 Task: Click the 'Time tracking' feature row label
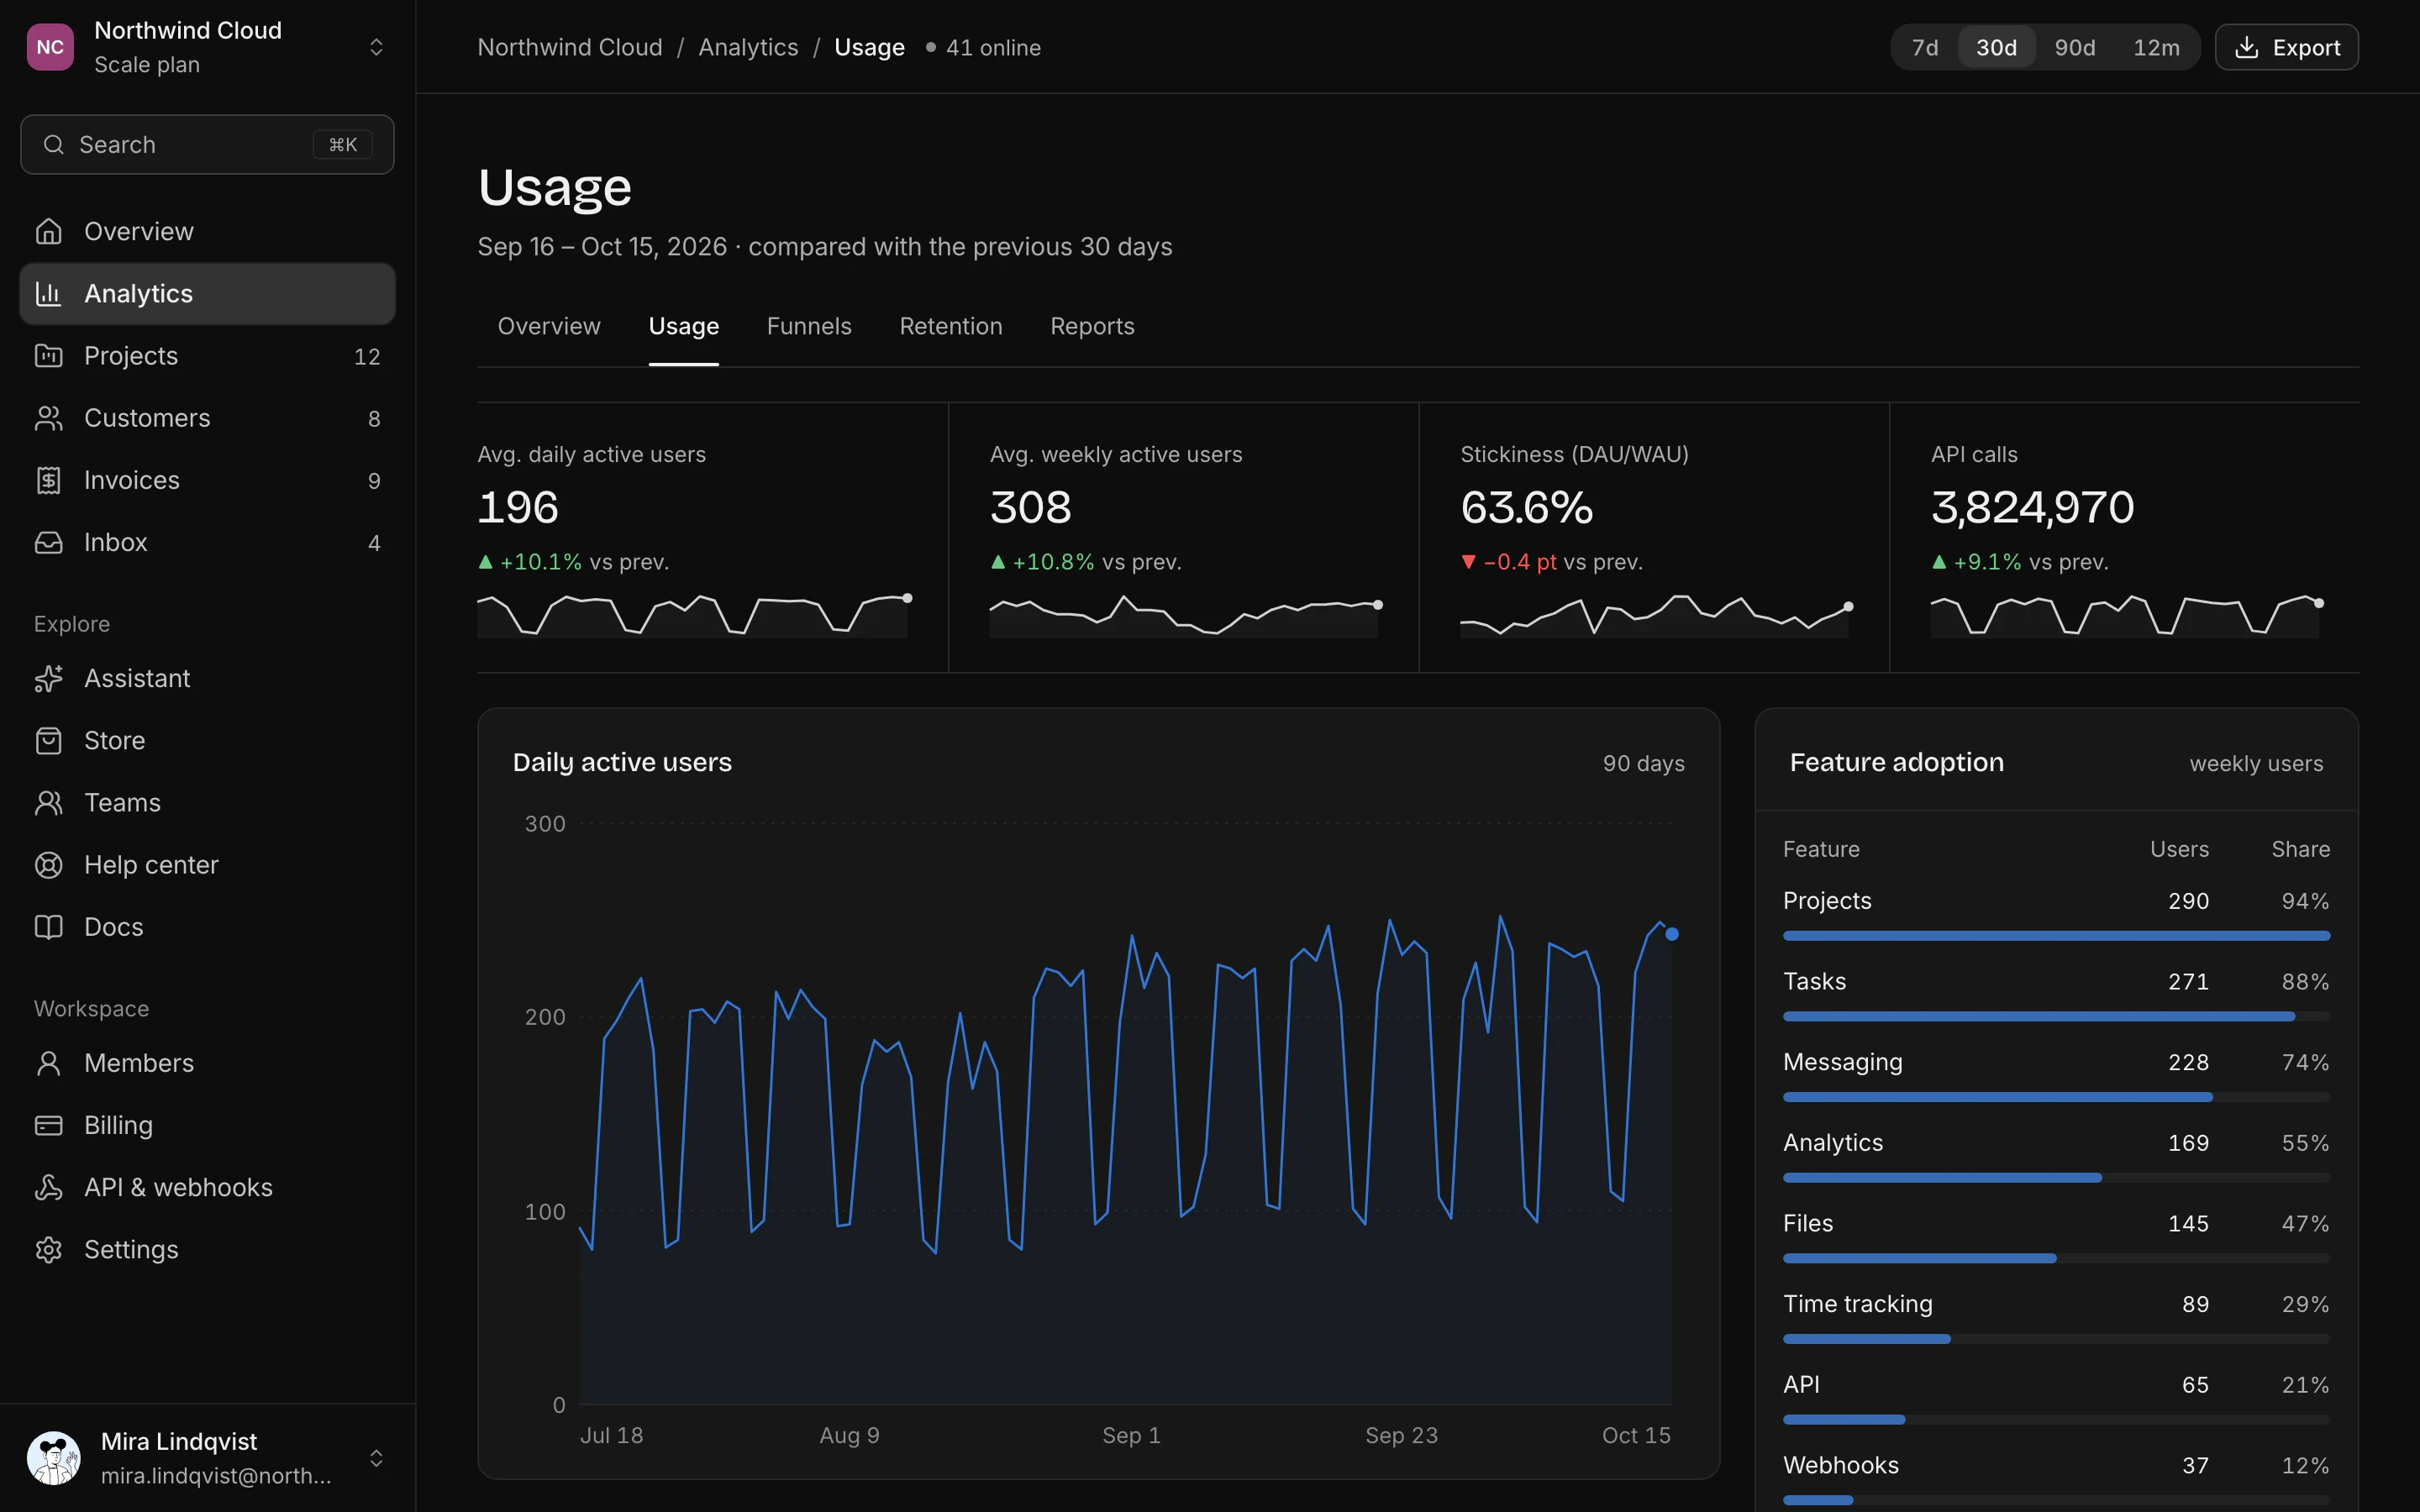click(1857, 1304)
